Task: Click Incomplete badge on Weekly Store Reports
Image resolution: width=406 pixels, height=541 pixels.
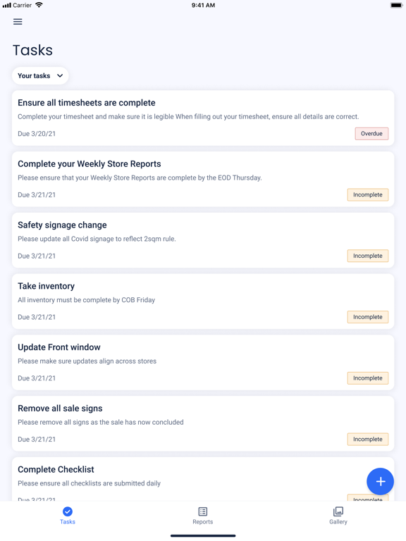Action: (x=368, y=194)
